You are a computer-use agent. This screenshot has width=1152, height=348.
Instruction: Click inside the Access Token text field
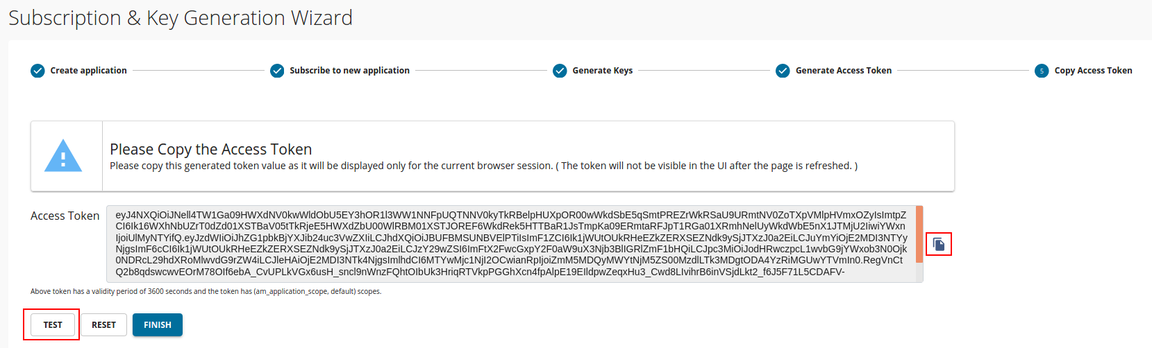coord(511,244)
